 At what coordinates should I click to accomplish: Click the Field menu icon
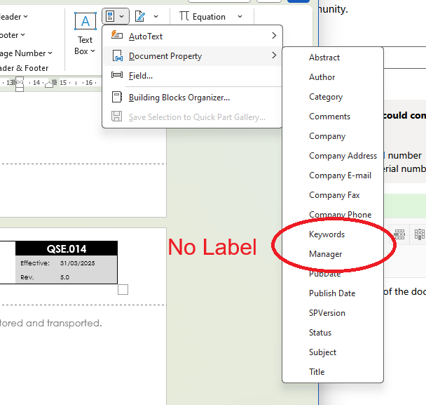pyautogui.click(x=117, y=75)
